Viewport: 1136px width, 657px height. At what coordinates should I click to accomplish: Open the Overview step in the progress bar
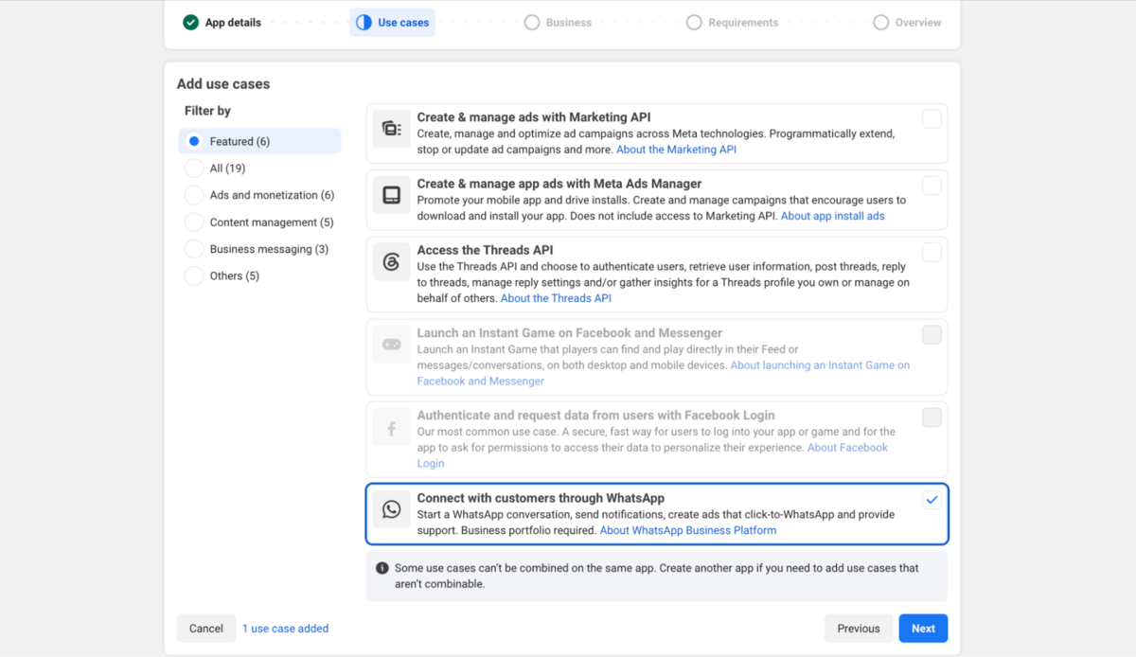907,22
